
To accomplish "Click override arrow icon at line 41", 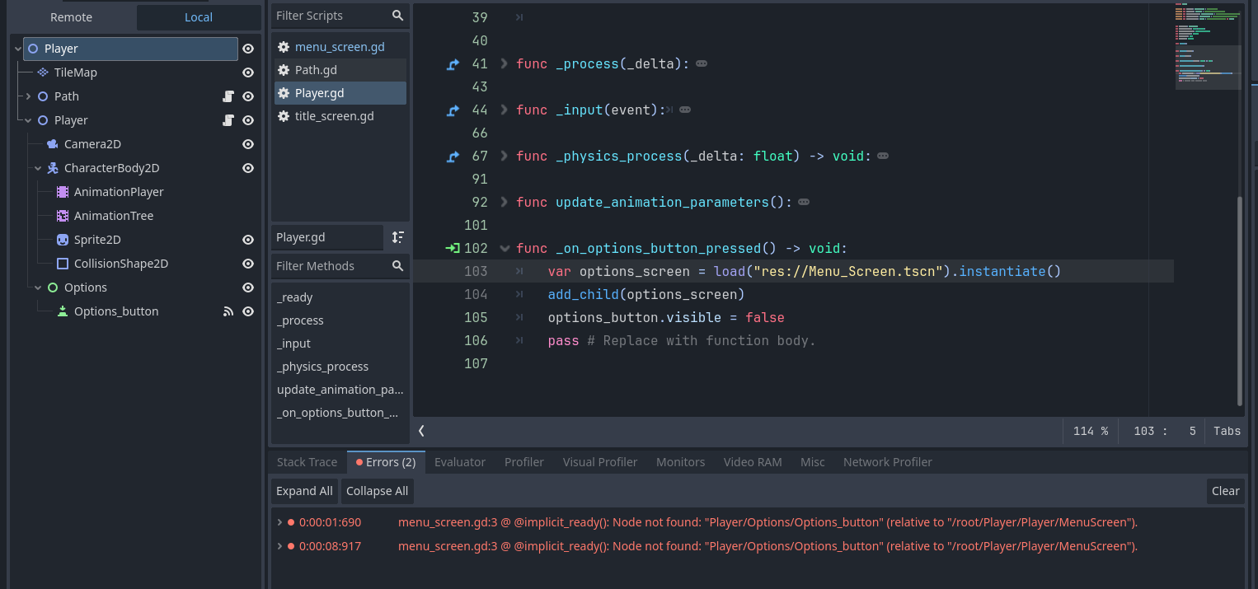I will coord(452,63).
